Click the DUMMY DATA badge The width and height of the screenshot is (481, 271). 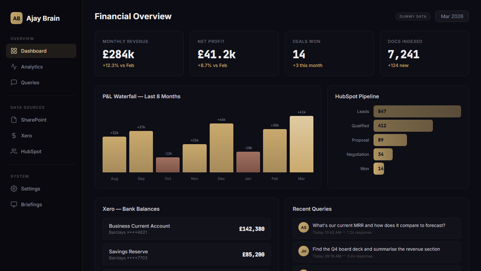[413, 16]
